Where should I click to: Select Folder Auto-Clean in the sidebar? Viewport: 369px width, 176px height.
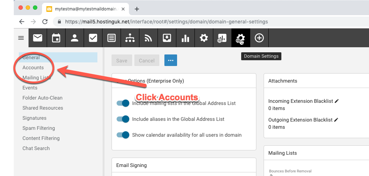point(42,98)
